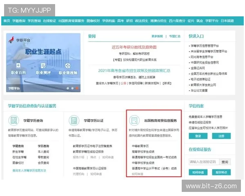Open the 学信网招聘 link
Screen dimensions: 245x196
pos(136,83)
